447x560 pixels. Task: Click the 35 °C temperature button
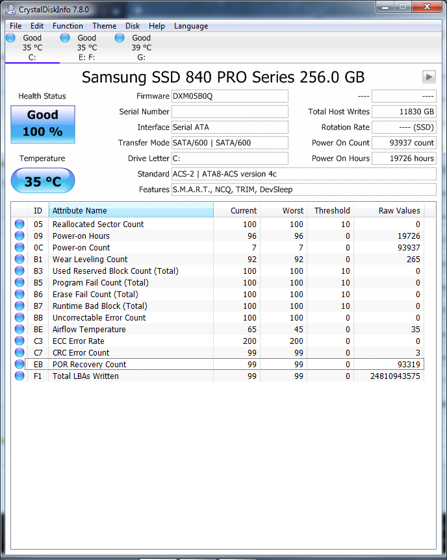43,180
